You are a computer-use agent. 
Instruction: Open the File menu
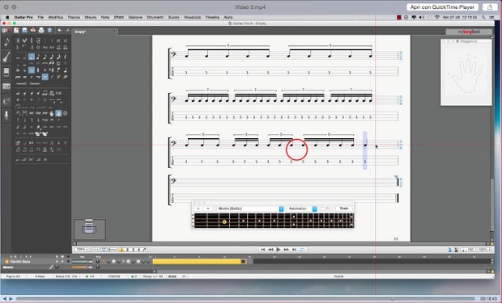[40, 17]
